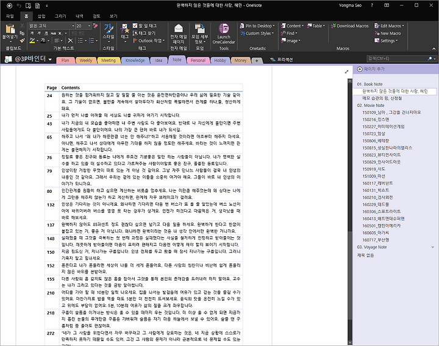Click the Copy icon in clipboard group

23,33
